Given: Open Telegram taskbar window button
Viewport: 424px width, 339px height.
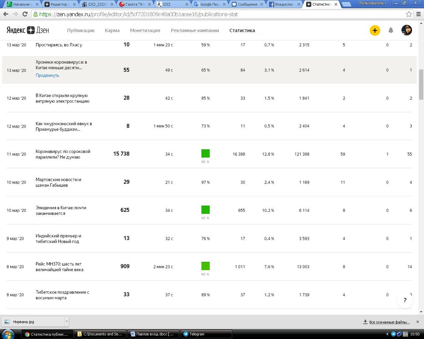Looking at the screenshot, I should 206,334.
